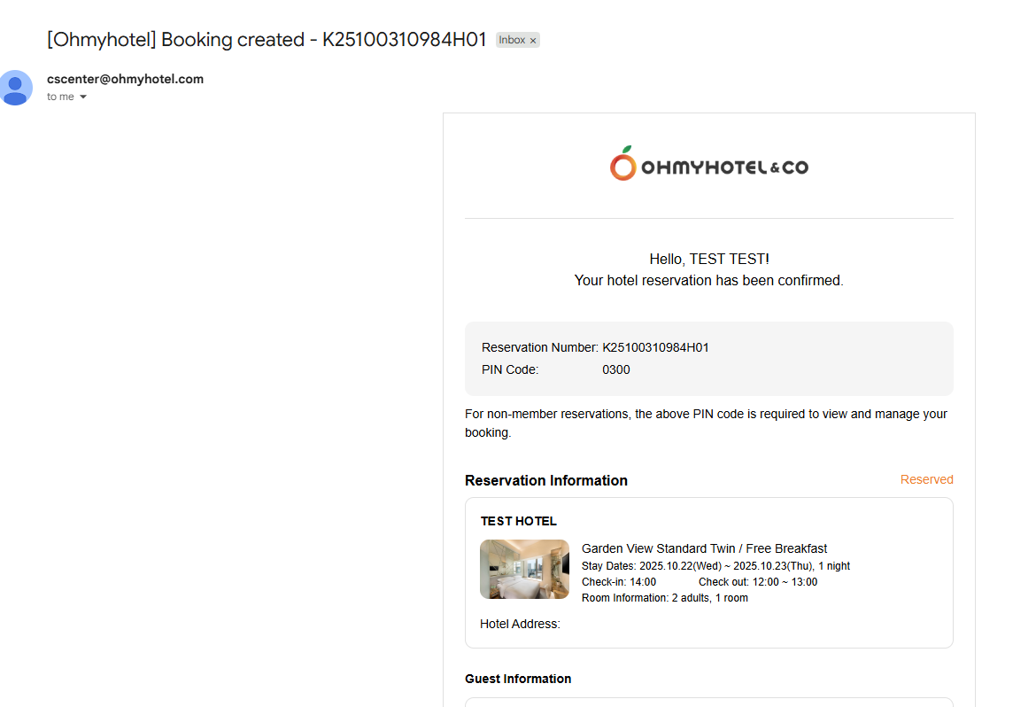Click the email subject Booking created title

coord(267,40)
